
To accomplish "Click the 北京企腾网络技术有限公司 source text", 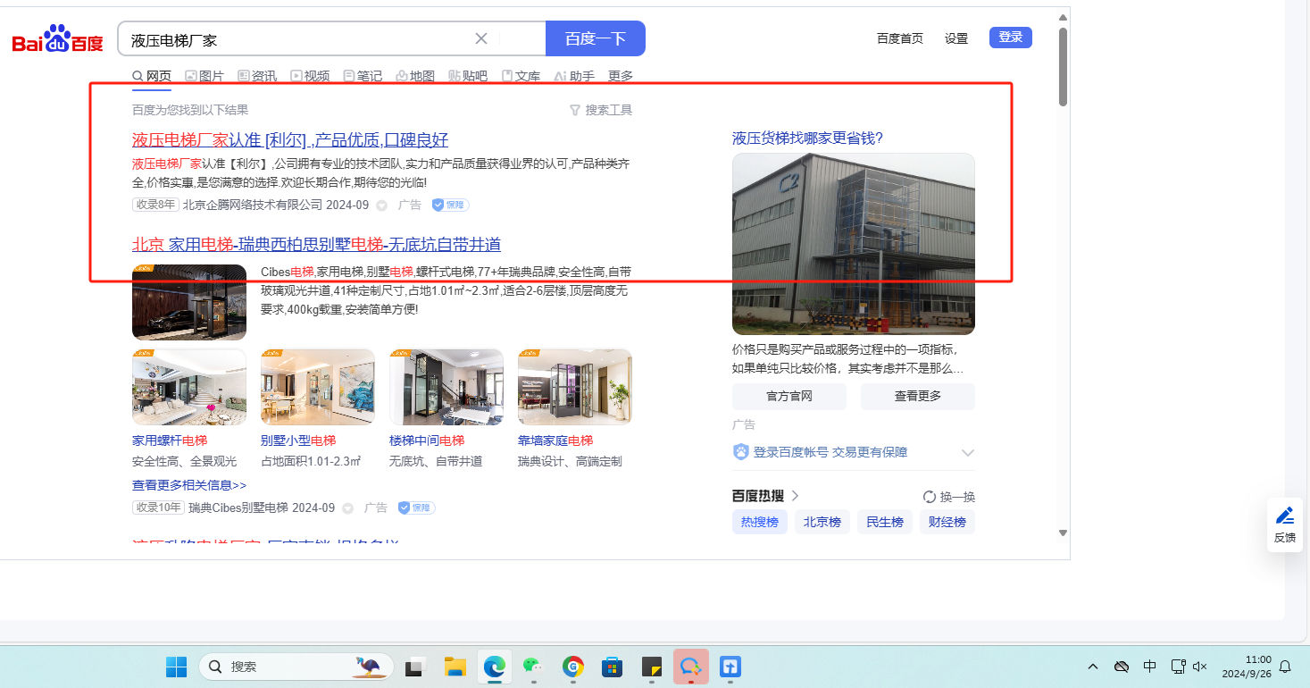I will [253, 205].
